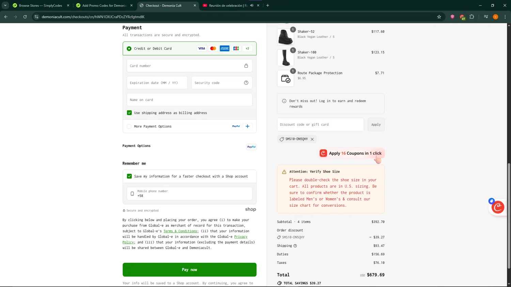Click the Name on card field
The image size is (511, 287).
coord(189,100)
